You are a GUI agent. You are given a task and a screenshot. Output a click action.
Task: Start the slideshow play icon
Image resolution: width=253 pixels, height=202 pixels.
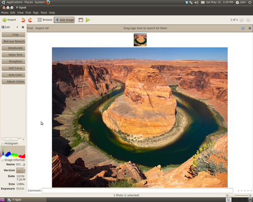(88, 20)
